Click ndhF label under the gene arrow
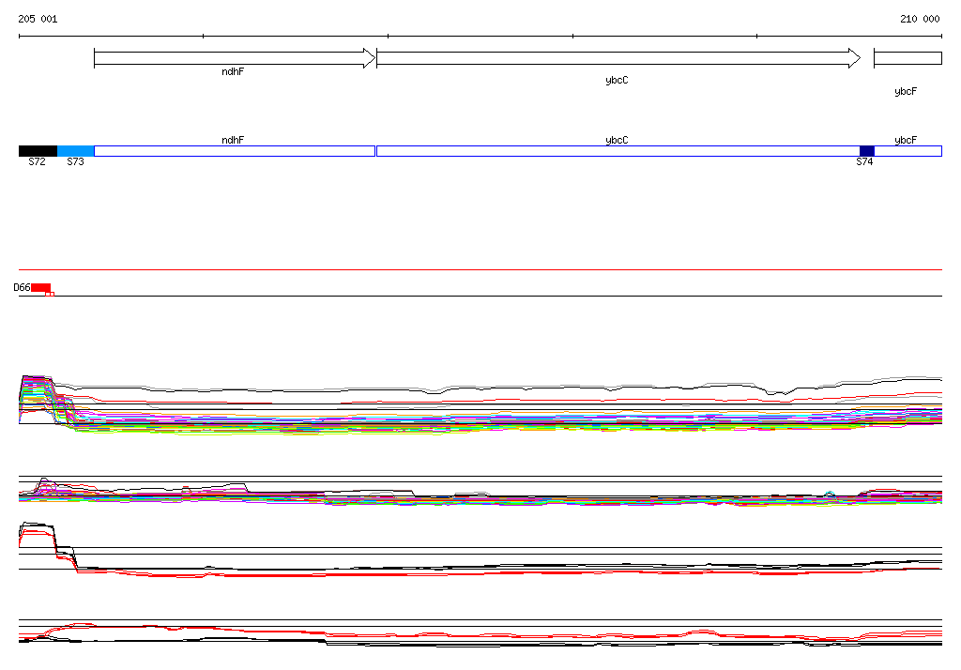This screenshot has width=961, height=670. coord(233,71)
